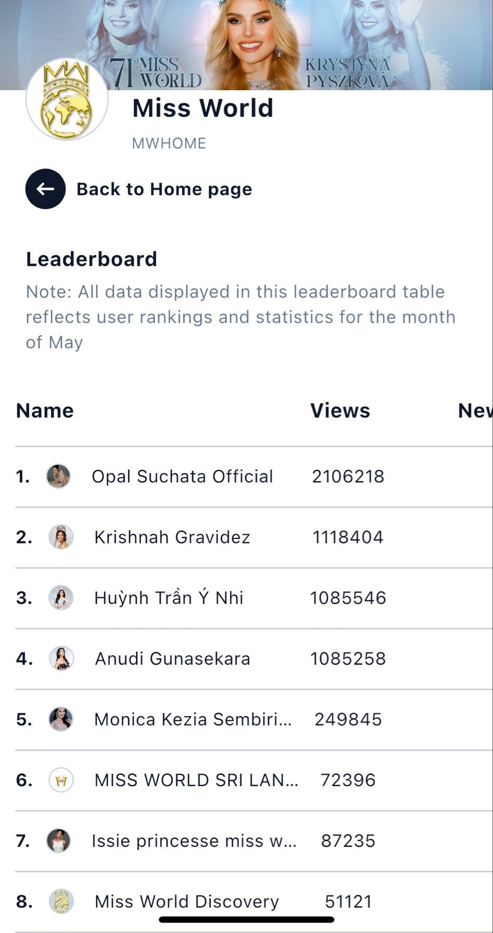Open the Miss World globe crown logo

[x=67, y=99]
